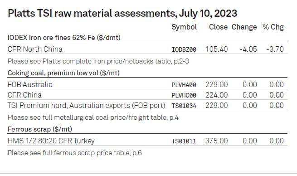297x176 pixels.
Task: Click the Change column header
Action: [x=244, y=27]
